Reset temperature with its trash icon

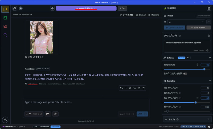tap(198, 65)
